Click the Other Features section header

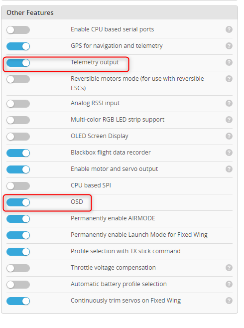(120, 13)
